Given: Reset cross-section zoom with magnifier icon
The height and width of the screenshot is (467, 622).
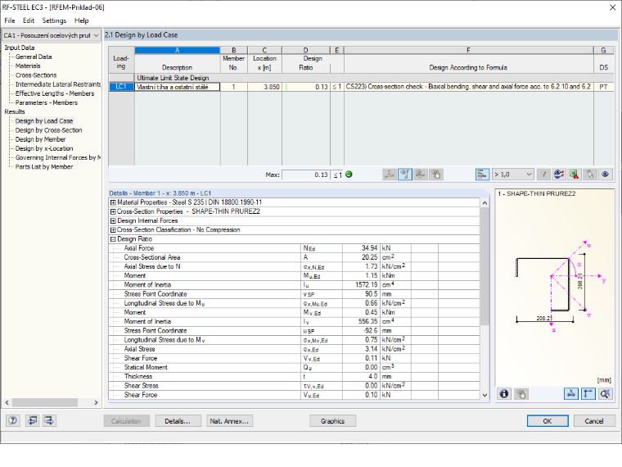Looking at the screenshot, I should [605, 394].
